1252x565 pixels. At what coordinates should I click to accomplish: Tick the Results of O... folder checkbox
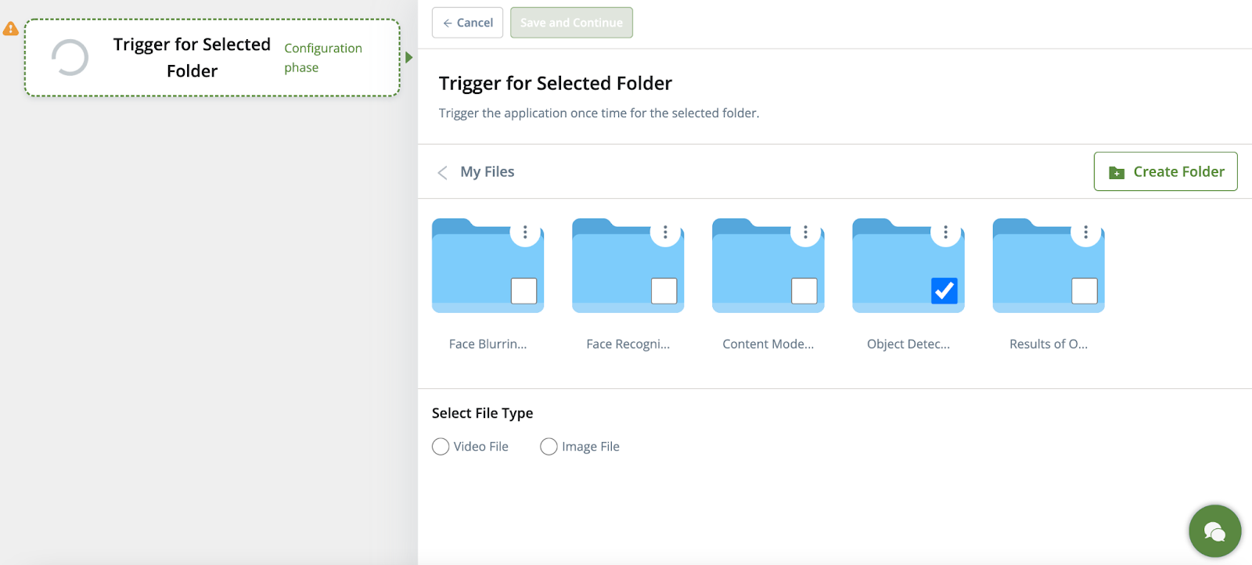(1084, 291)
